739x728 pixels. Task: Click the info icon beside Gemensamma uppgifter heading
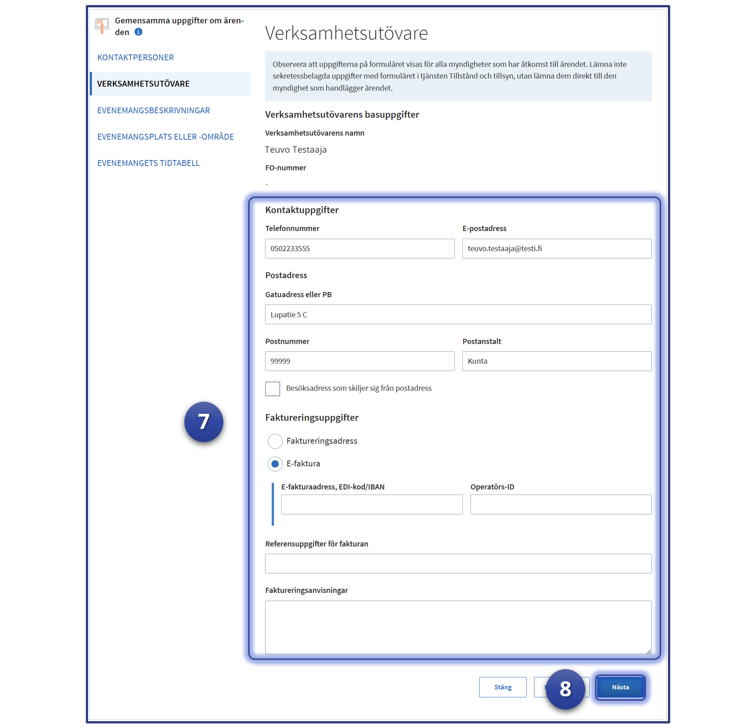tap(138, 32)
